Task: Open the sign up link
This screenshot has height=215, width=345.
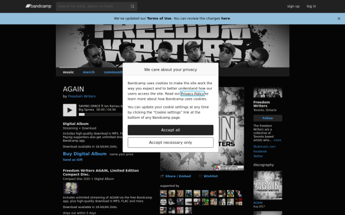Action: coord(293,6)
